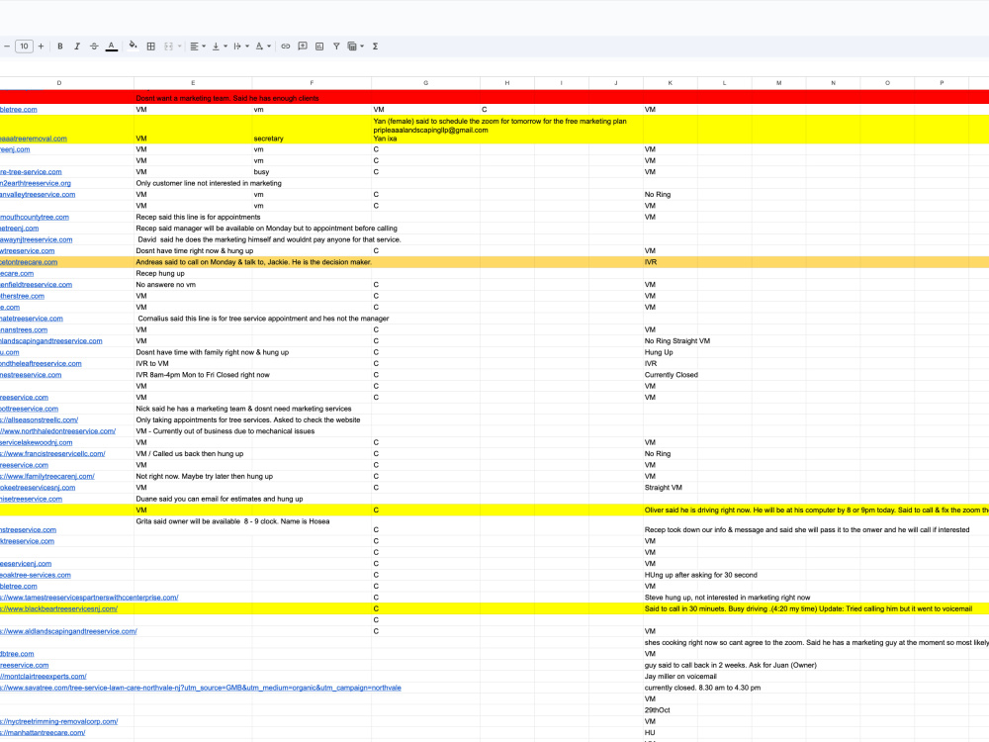Open horizontal align dropdown
This screenshot has width=989, height=742.
pos(198,46)
